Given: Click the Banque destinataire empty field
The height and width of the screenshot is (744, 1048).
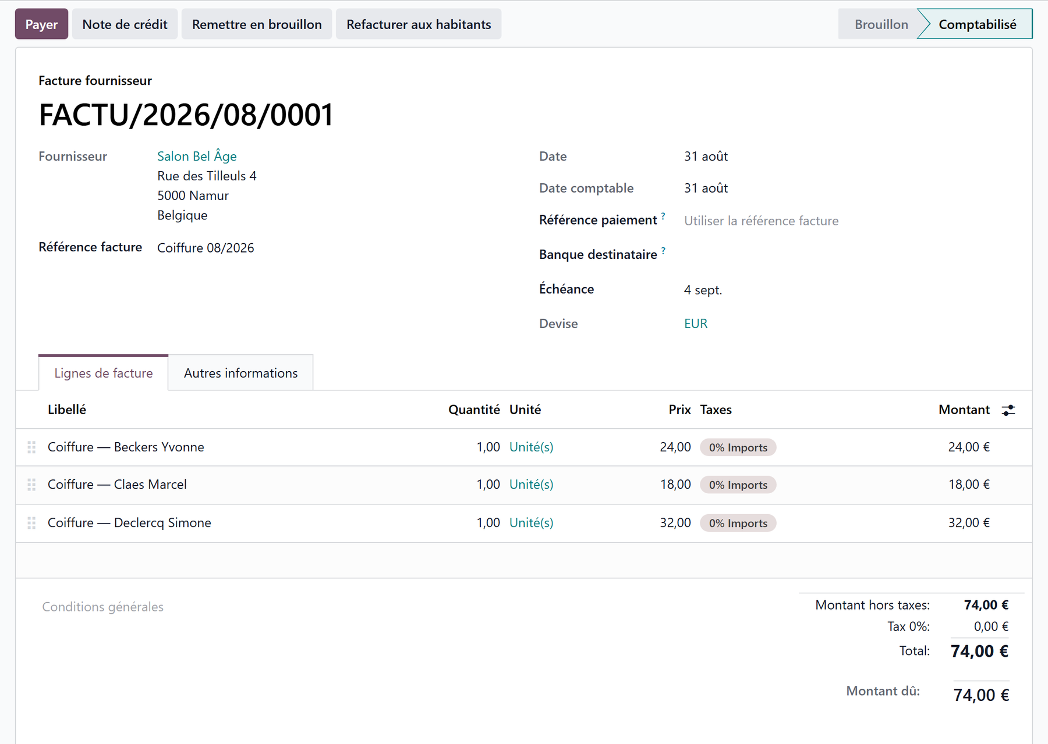Looking at the screenshot, I should coord(846,254).
